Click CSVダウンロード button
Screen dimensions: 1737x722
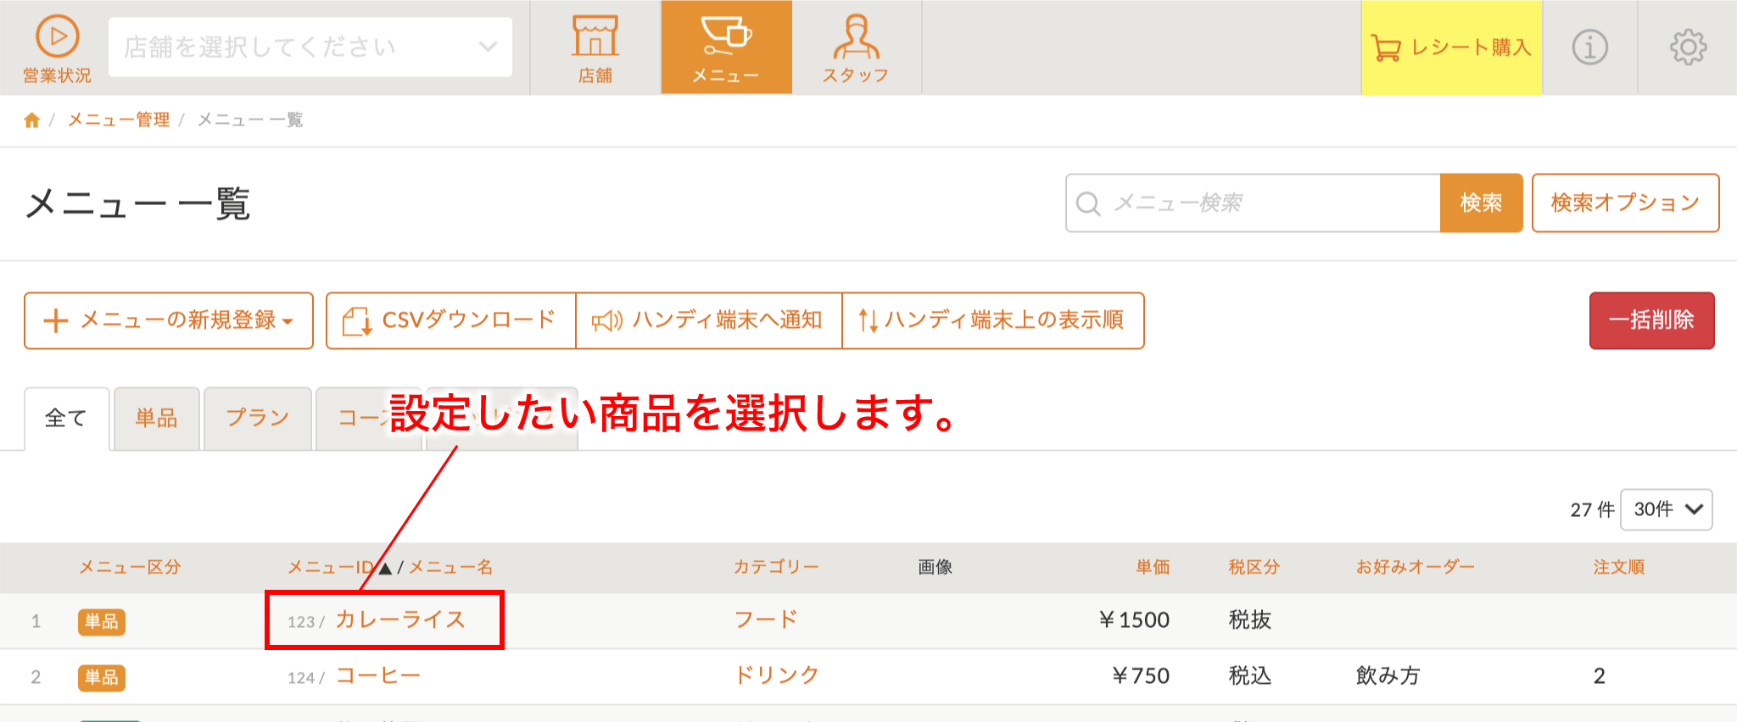pyautogui.click(x=450, y=320)
